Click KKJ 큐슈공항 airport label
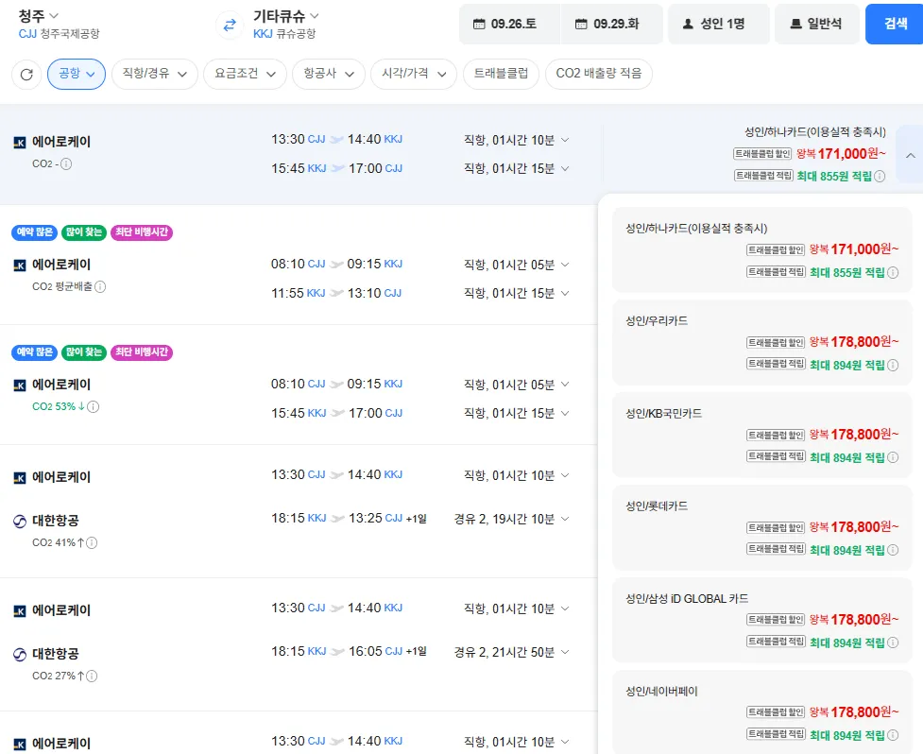 click(x=284, y=34)
